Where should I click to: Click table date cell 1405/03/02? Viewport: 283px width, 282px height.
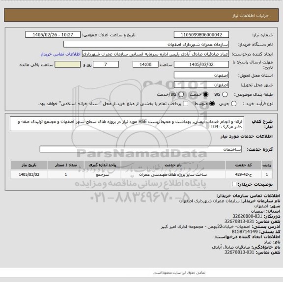(29, 174)
